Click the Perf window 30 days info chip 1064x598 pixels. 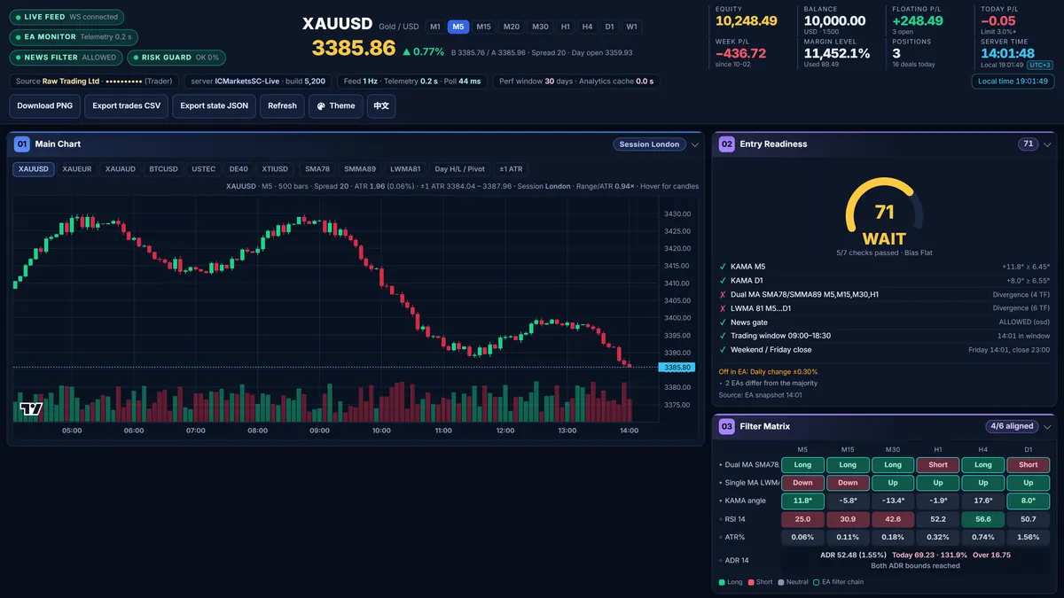[576, 82]
